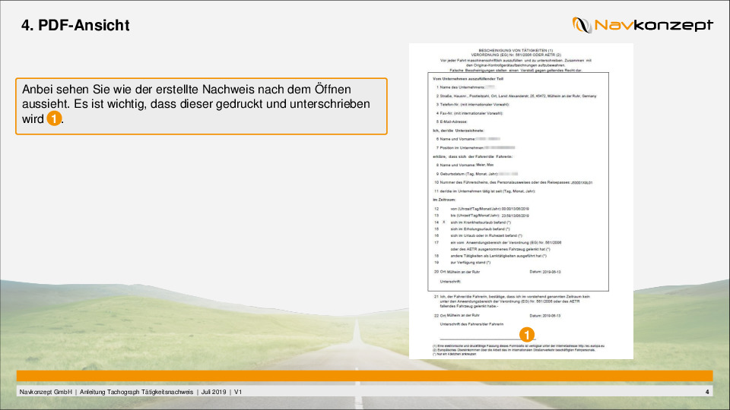Click the 'Anbei sehen Sie' description text
The height and width of the screenshot is (410, 730).
tap(196, 104)
